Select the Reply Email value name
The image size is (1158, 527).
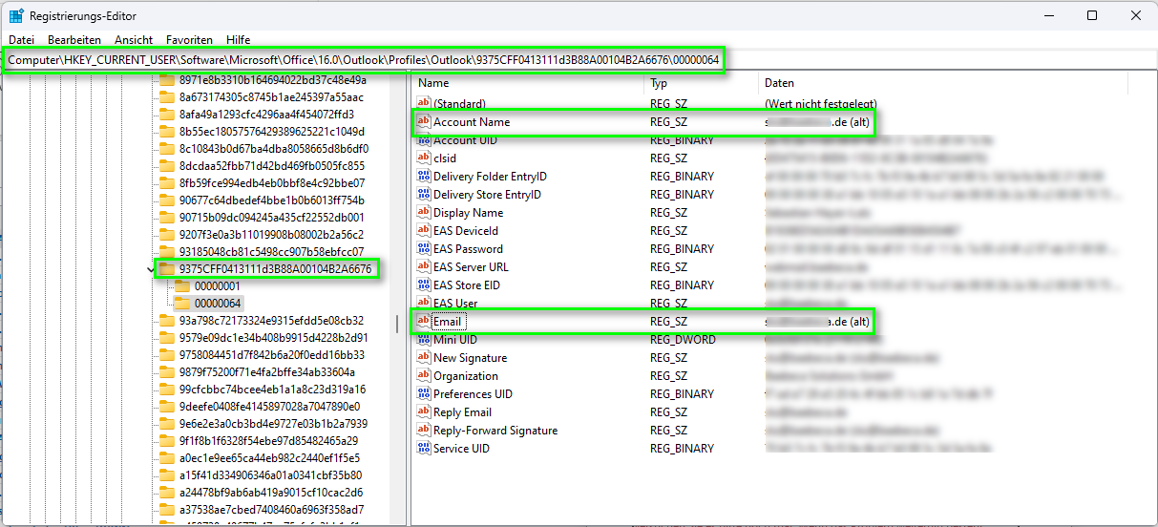pos(463,412)
